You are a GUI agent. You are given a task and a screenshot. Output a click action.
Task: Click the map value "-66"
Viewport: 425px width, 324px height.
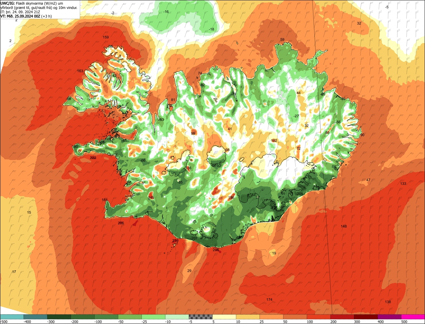[143, 160]
